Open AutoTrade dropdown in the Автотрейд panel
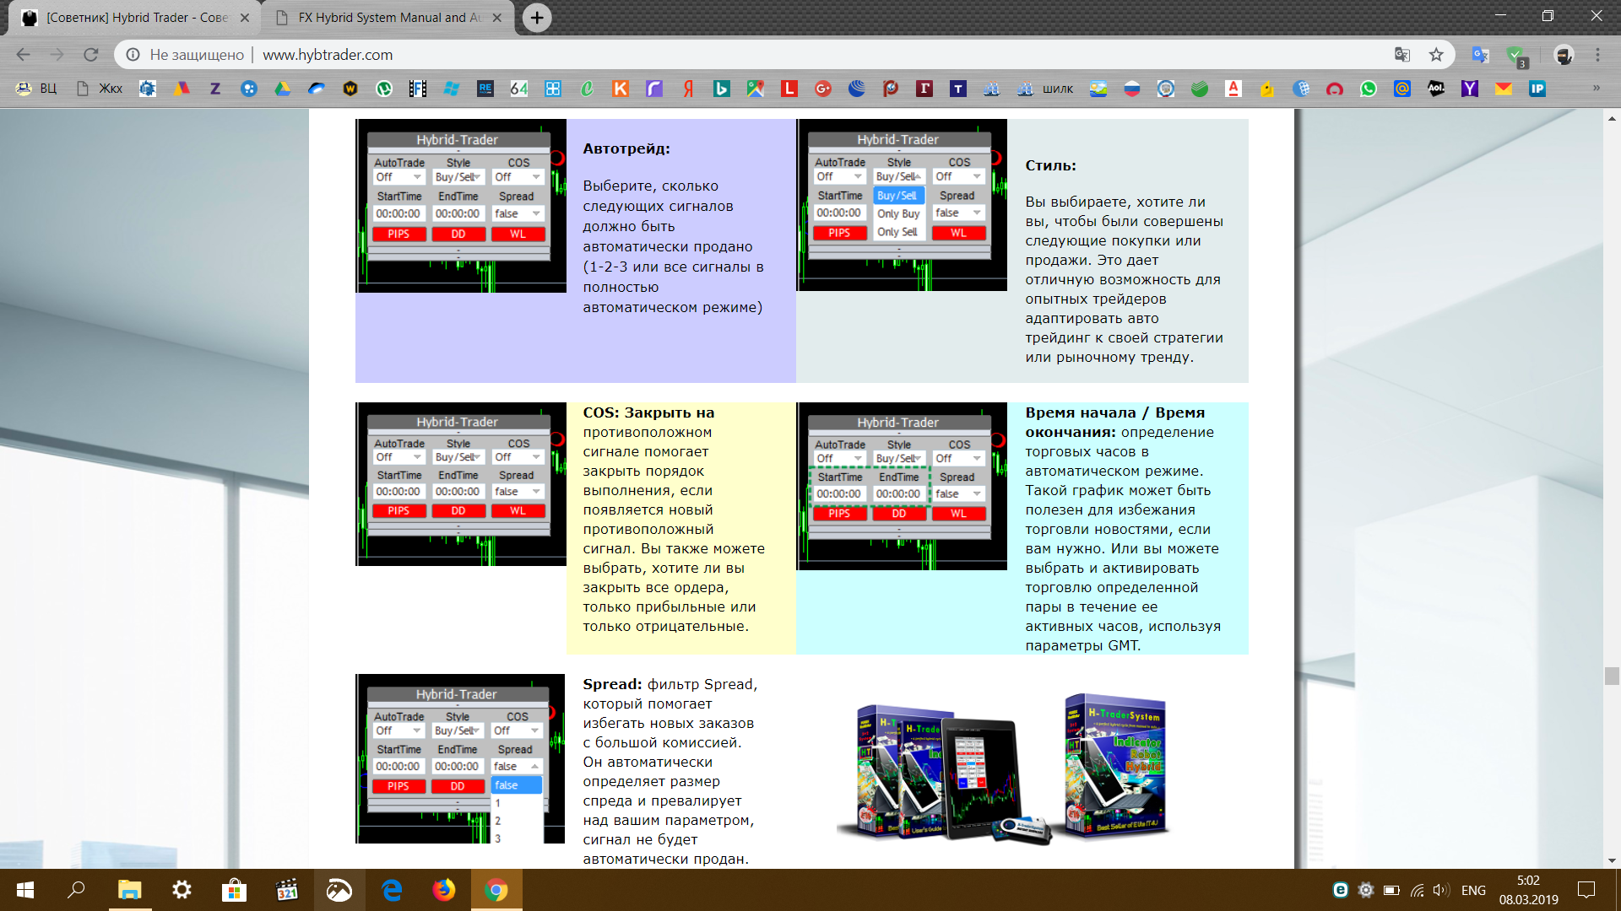1621x911 pixels. pyautogui.click(x=398, y=177)
